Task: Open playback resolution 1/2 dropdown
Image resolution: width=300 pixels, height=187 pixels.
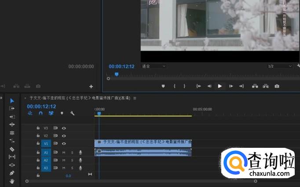Action: click(280, 66)
